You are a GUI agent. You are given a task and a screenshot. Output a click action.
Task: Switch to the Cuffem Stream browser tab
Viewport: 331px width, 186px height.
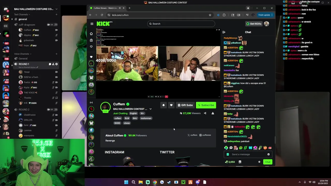click(x=107, y=8)
